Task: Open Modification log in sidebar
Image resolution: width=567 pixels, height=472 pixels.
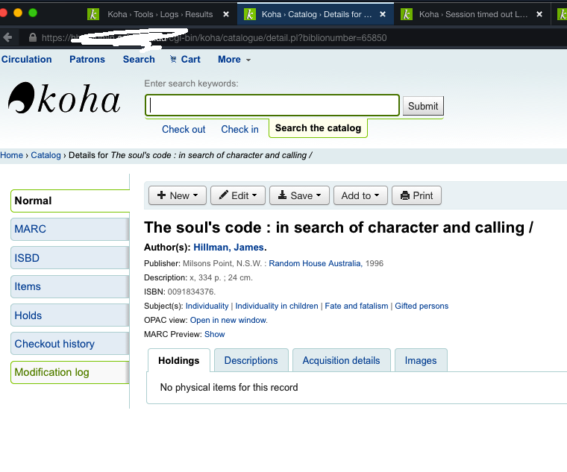Action: 51,372
